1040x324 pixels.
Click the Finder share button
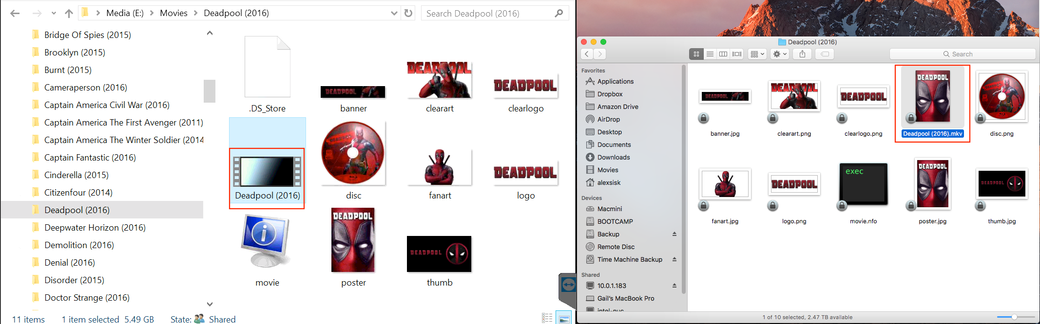point(802,54)
